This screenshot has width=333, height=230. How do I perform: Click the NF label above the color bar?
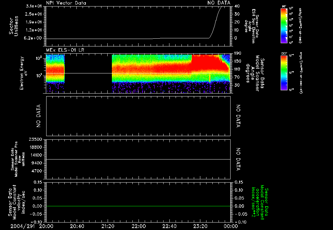[284, 6]
